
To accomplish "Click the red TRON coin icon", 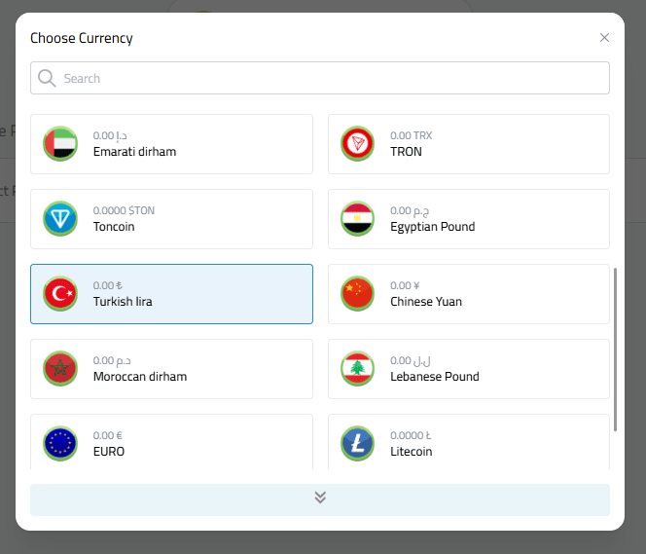I will pyautogui.click(x=357, y=143).
